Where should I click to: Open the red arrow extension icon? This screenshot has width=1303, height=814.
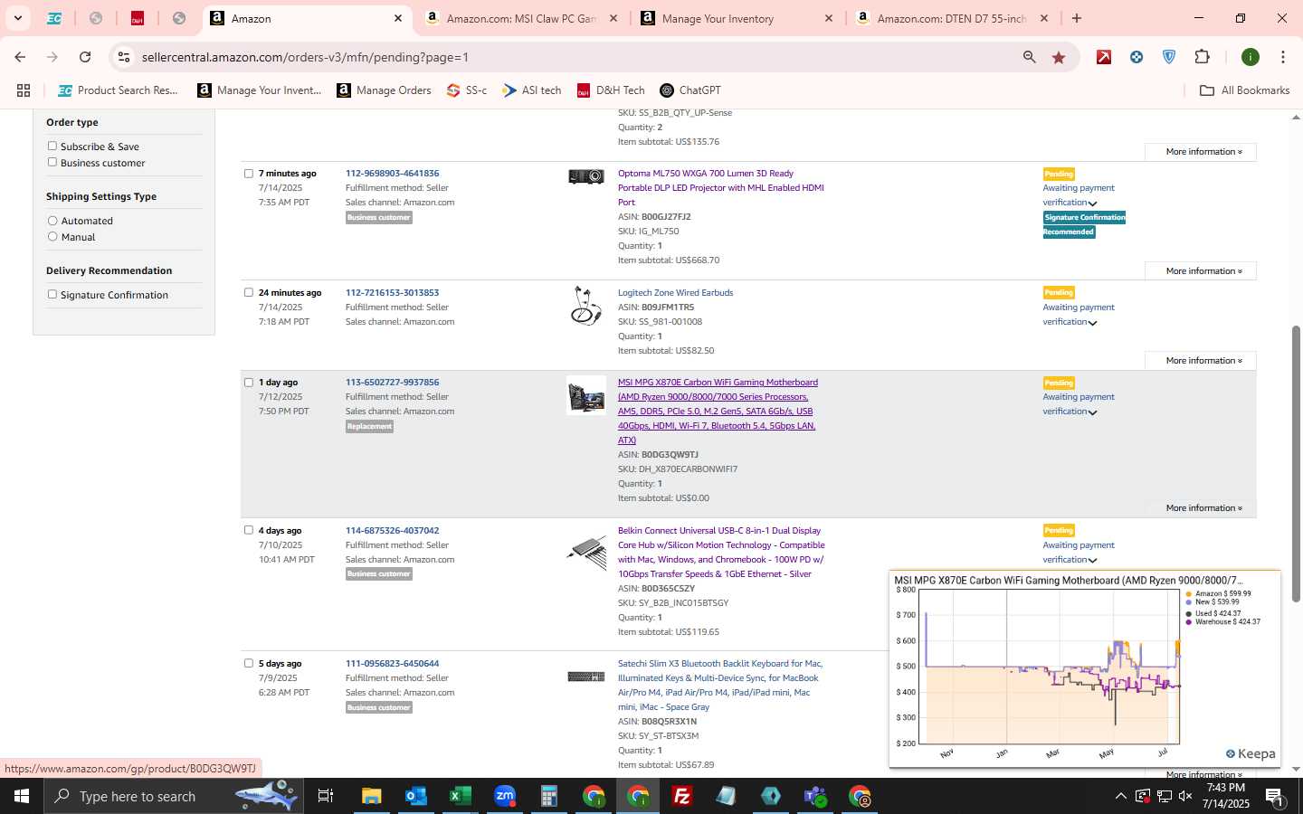click(1104, 57)
